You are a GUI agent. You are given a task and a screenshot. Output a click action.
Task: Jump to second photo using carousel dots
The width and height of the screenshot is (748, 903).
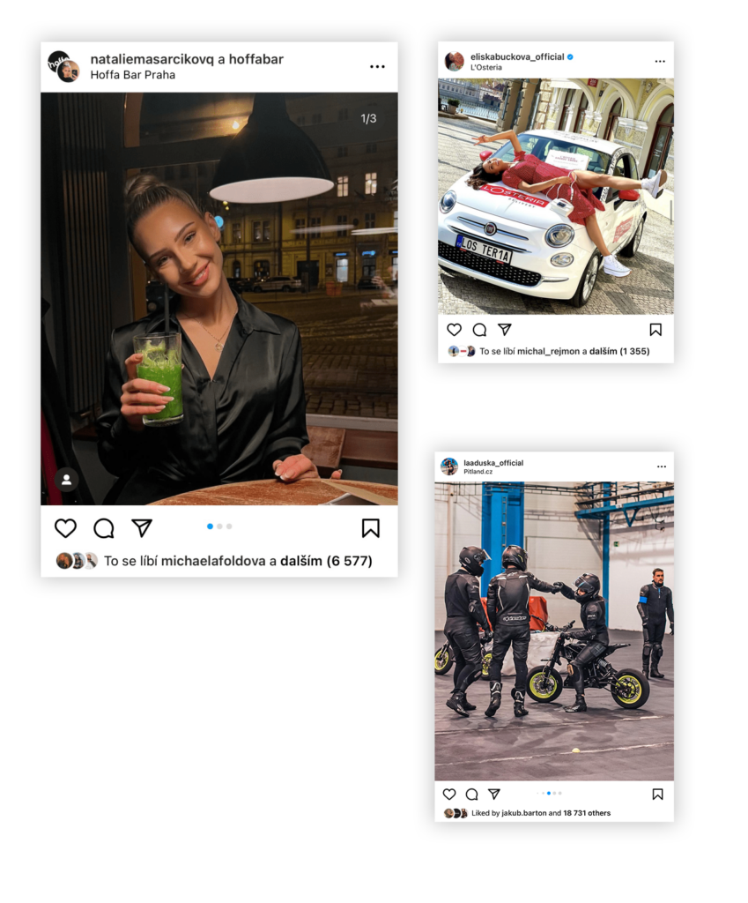219,526
